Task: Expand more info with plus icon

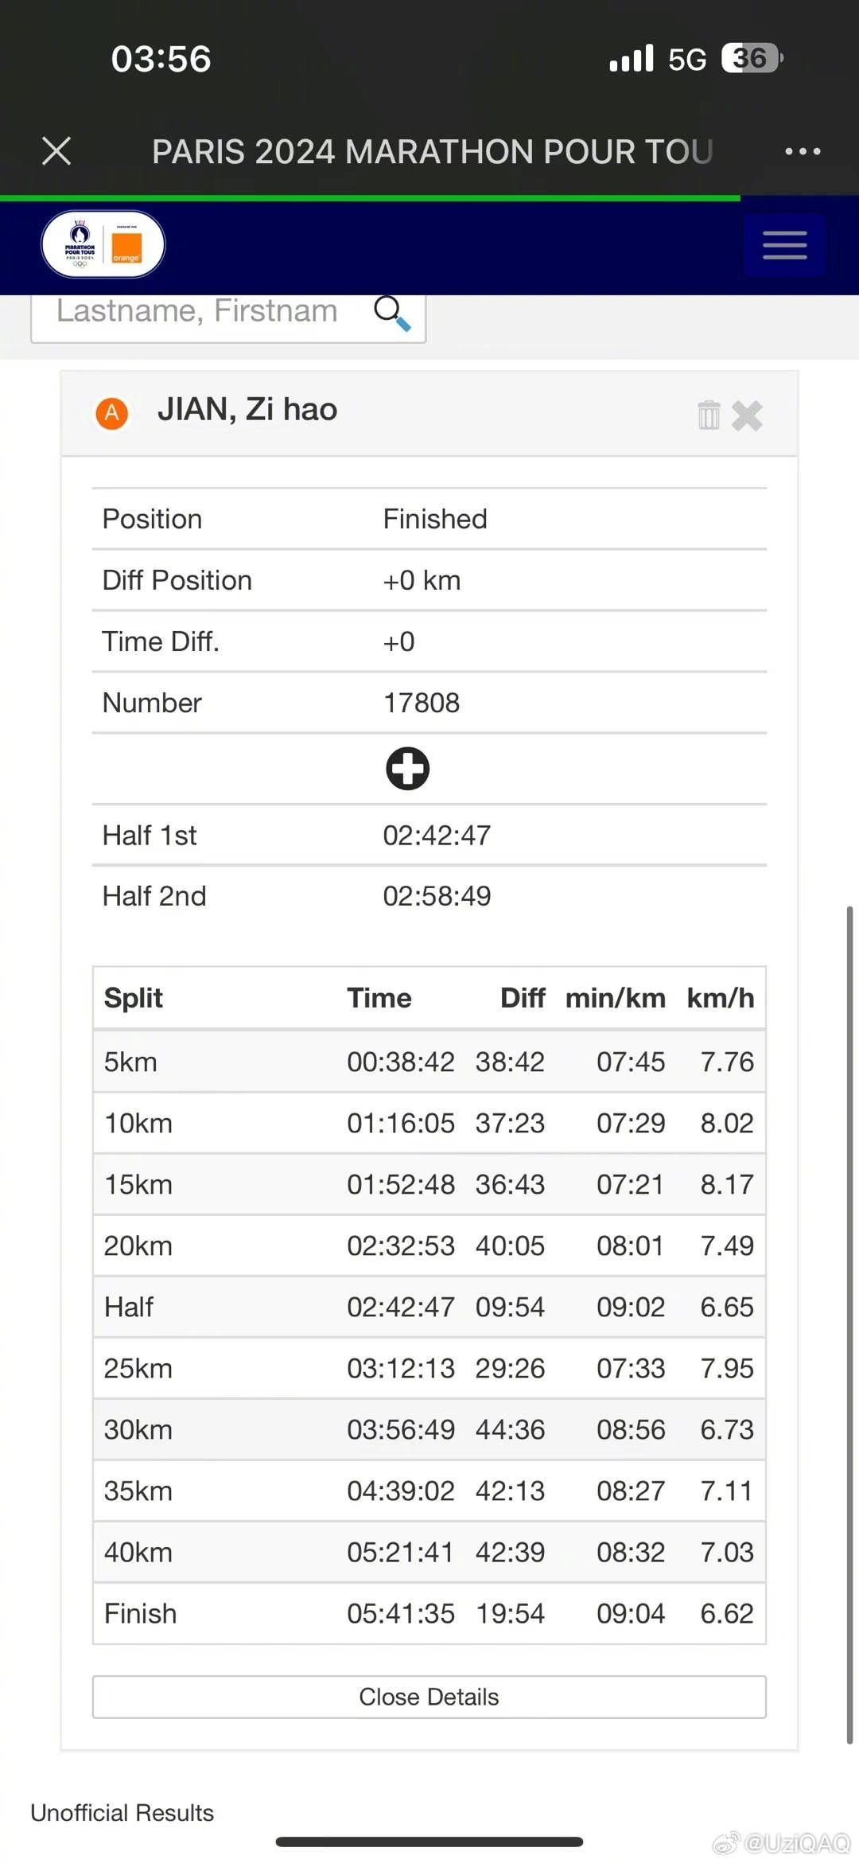Action: 407,769
